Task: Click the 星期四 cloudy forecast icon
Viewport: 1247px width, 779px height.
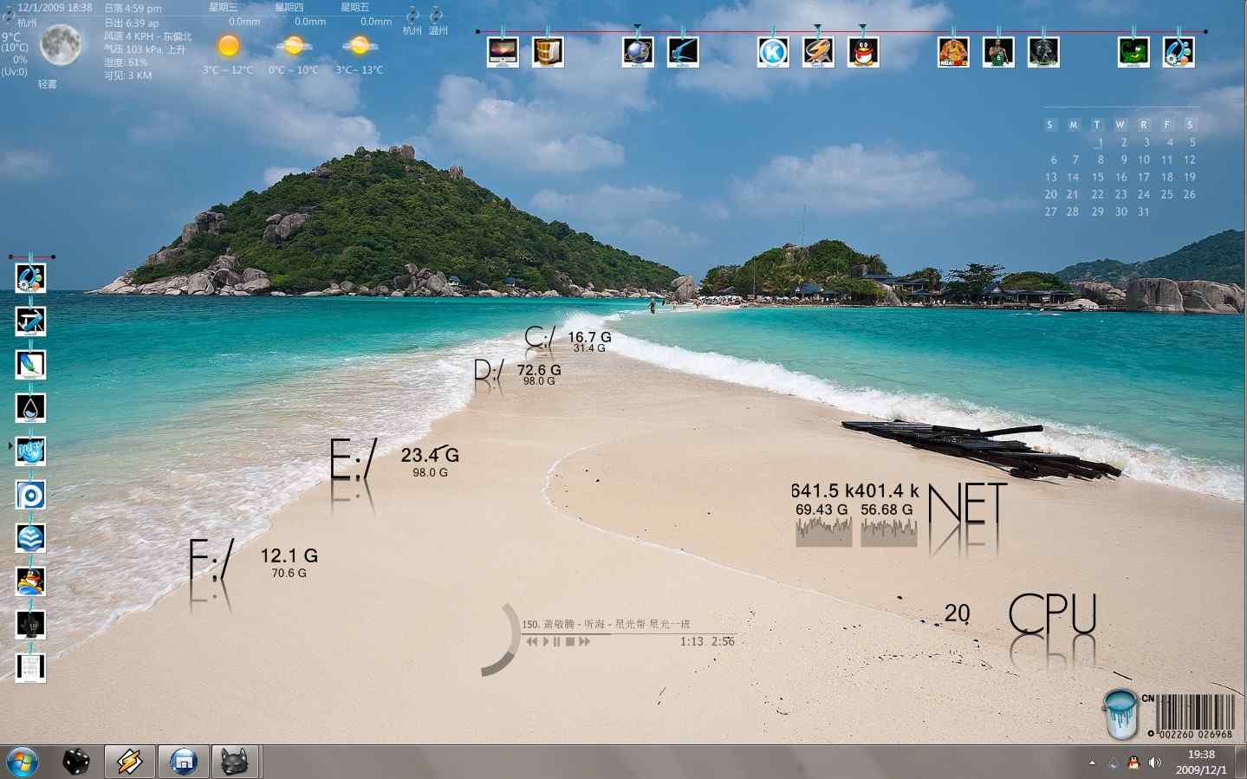Action: click(x=294, y=45)
